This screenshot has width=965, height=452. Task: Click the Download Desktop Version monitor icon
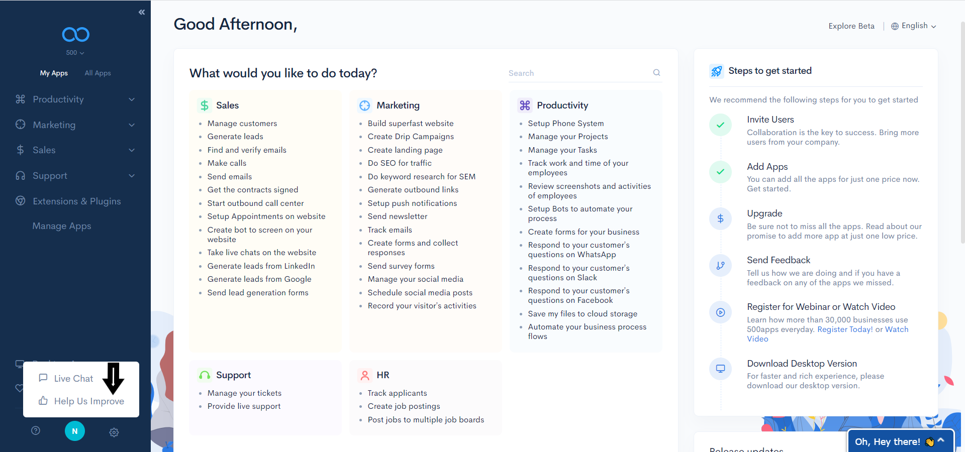[x=720, y=369]
